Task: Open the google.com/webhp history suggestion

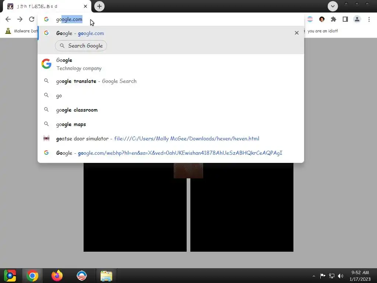Action: (171, 153)
